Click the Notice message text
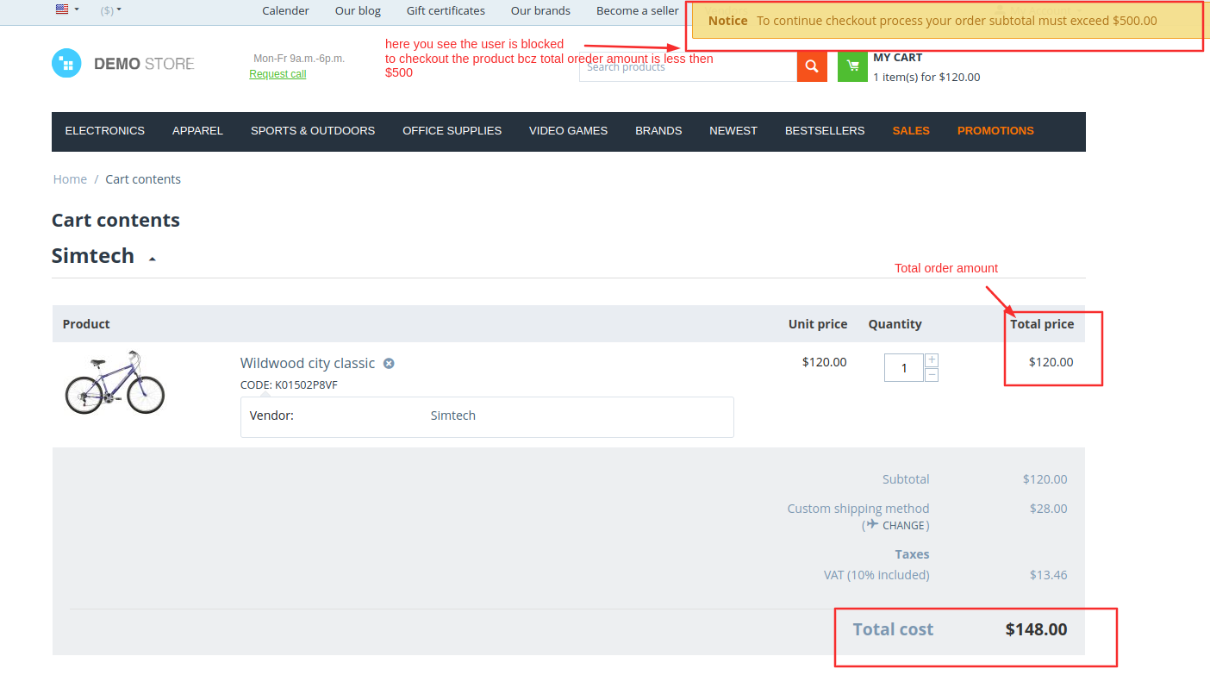Screen dimensions: 1210x675 [x=957, y=21]
